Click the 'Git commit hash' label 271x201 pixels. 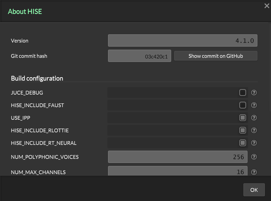(29, 56)
